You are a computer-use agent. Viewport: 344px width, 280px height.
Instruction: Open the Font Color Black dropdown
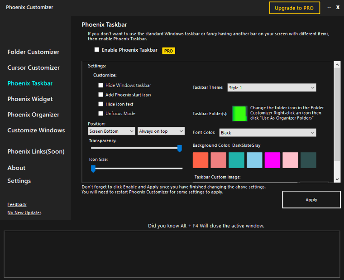click(268, 133)
